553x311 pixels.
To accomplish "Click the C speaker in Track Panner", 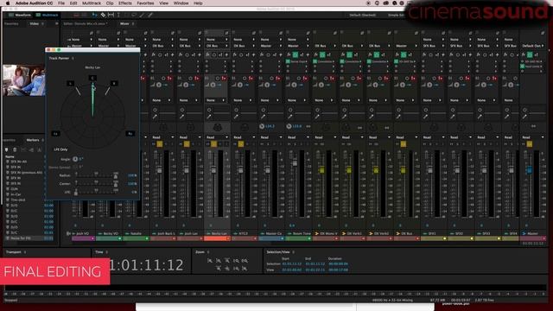I will (92, 78).
